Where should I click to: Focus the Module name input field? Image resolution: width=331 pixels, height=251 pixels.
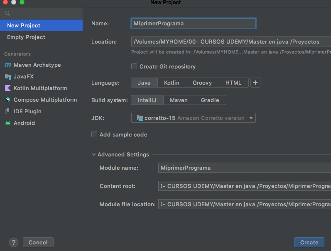pos(245,168)
